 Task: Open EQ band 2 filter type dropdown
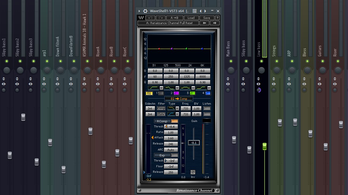(x=177, y=88)
